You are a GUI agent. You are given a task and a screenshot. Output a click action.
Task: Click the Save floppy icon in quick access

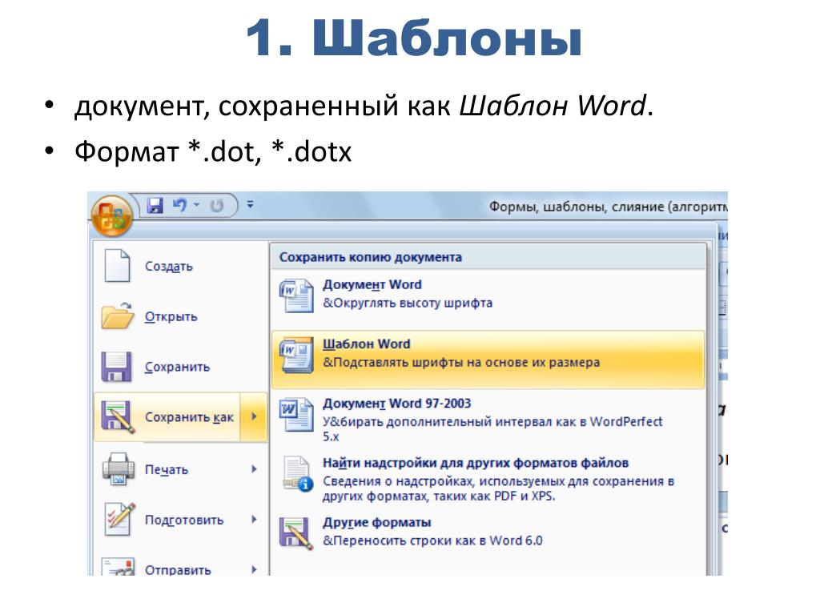point(155,205)
